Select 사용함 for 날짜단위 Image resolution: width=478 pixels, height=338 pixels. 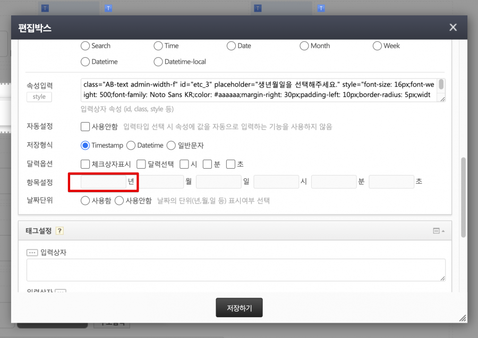pyautogui.click(x=85, y=201)
